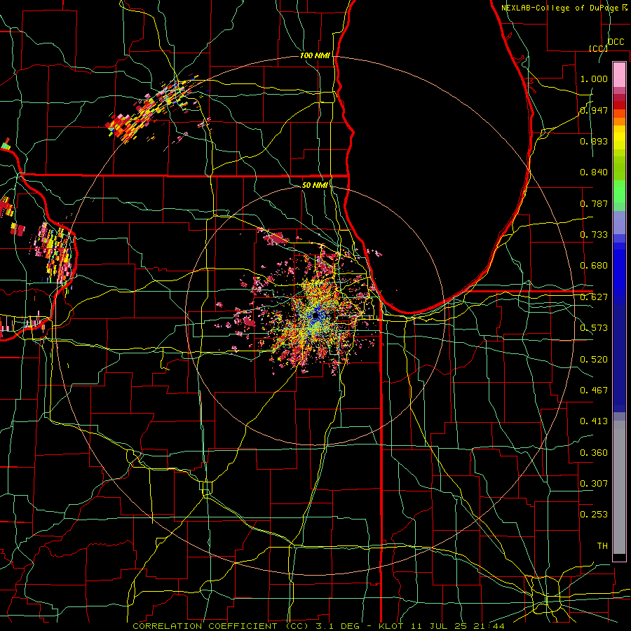The height and width of the screenshot is (631, 631).
Task: Select the pink segment of the color bar
Action: [619, 74]
